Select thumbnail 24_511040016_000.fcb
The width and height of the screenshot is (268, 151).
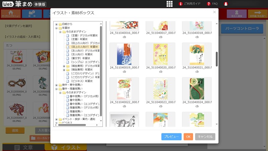point(124,26)
